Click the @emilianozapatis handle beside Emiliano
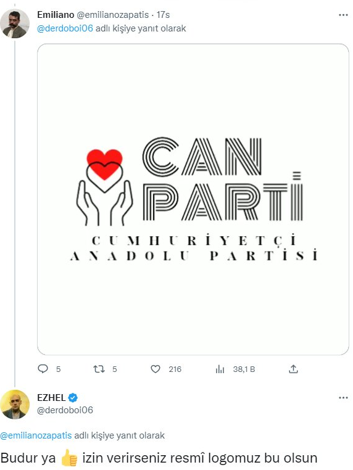 113,15
